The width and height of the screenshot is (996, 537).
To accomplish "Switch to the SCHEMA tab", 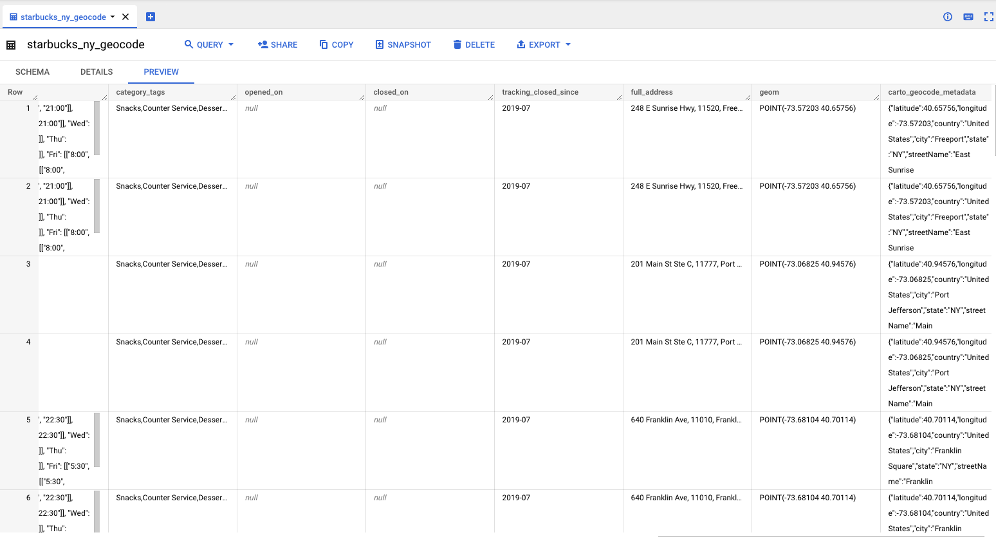I will pos(32,72).
